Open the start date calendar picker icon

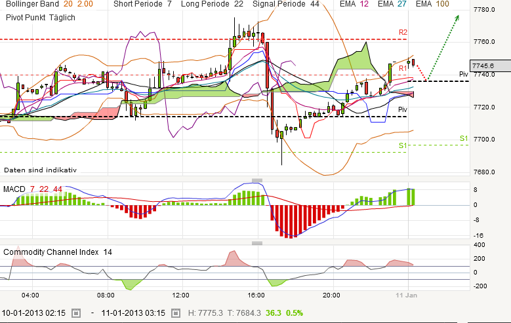click(x=76, y=313)
